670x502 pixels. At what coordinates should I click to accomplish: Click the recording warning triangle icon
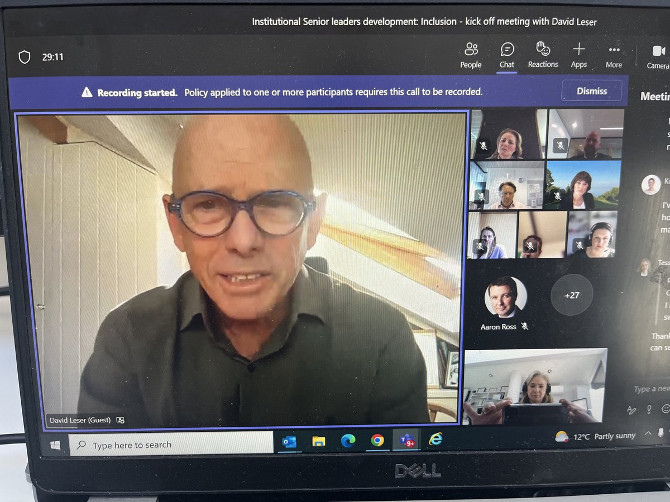pyautogui.click(x=87, y=92)
